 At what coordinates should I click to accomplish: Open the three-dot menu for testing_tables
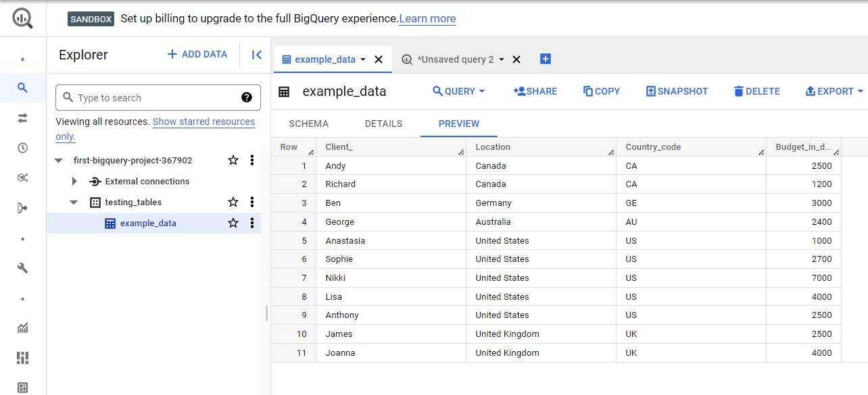(x=252, y=202)
